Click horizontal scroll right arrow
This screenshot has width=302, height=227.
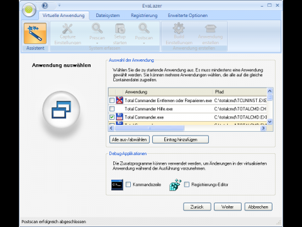point(263,128)
